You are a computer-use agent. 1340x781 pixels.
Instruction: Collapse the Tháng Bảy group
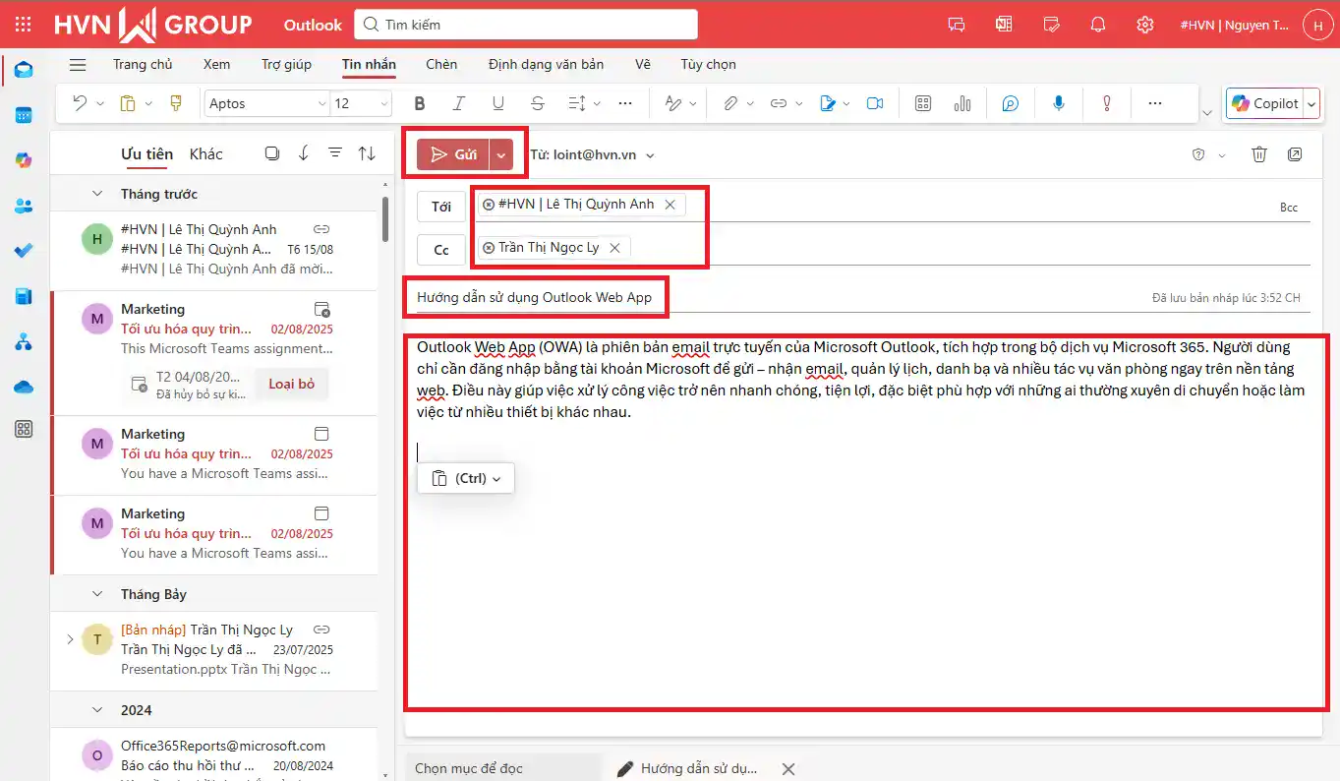pos(97,594)
